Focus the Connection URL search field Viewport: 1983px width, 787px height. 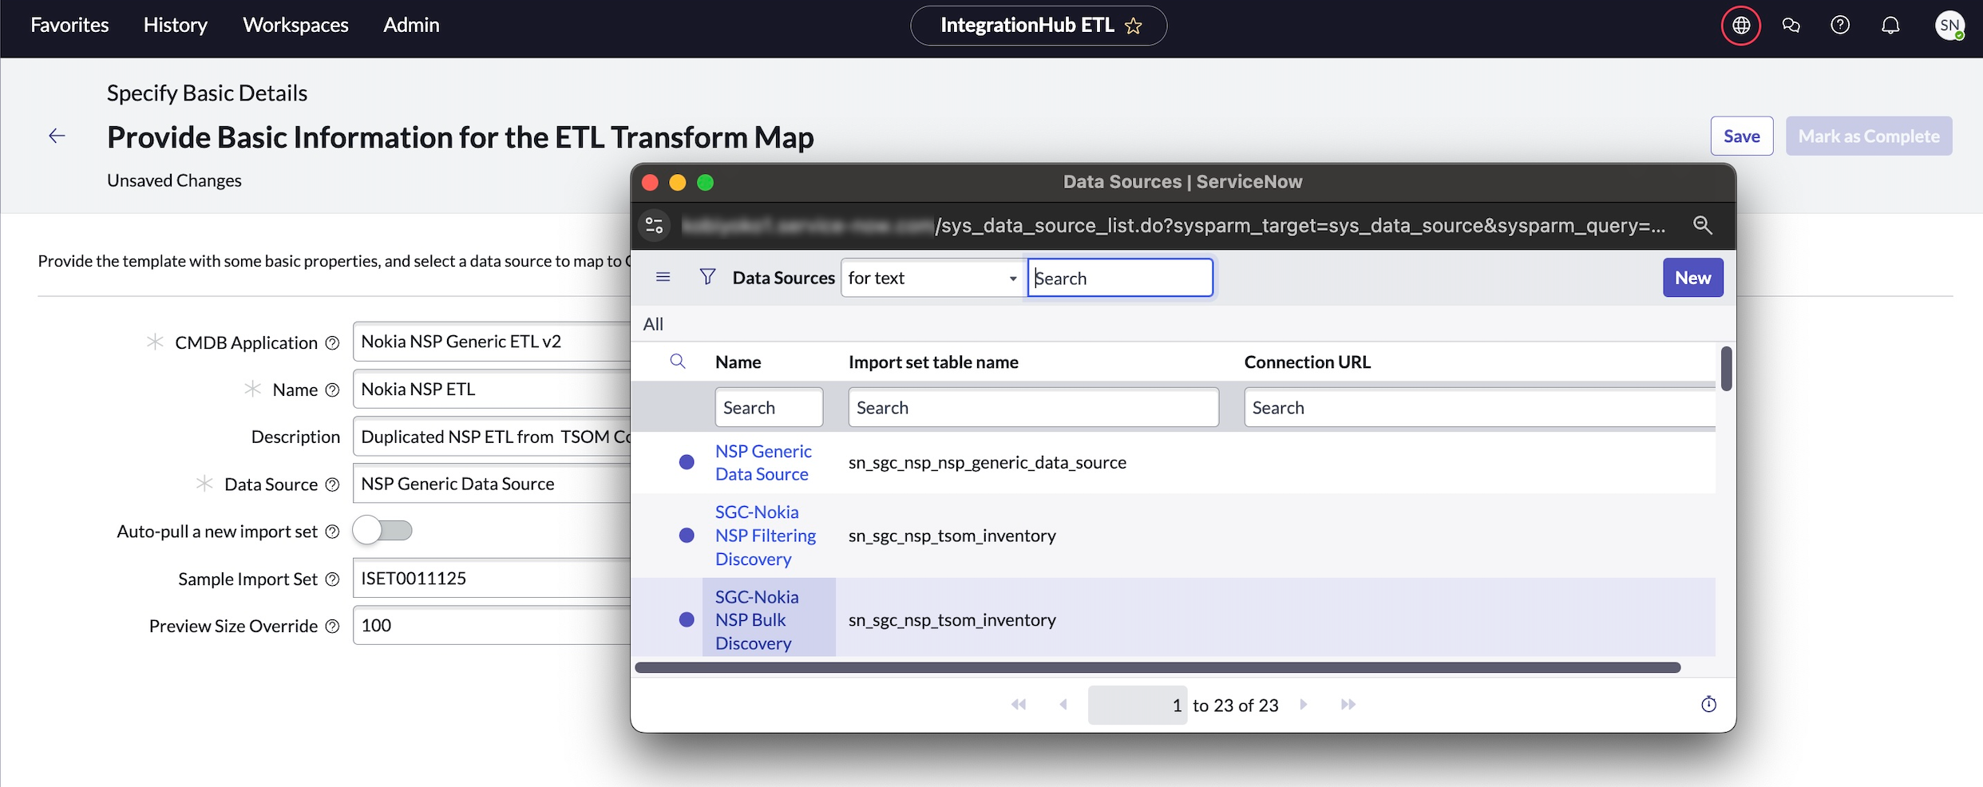1479,408
